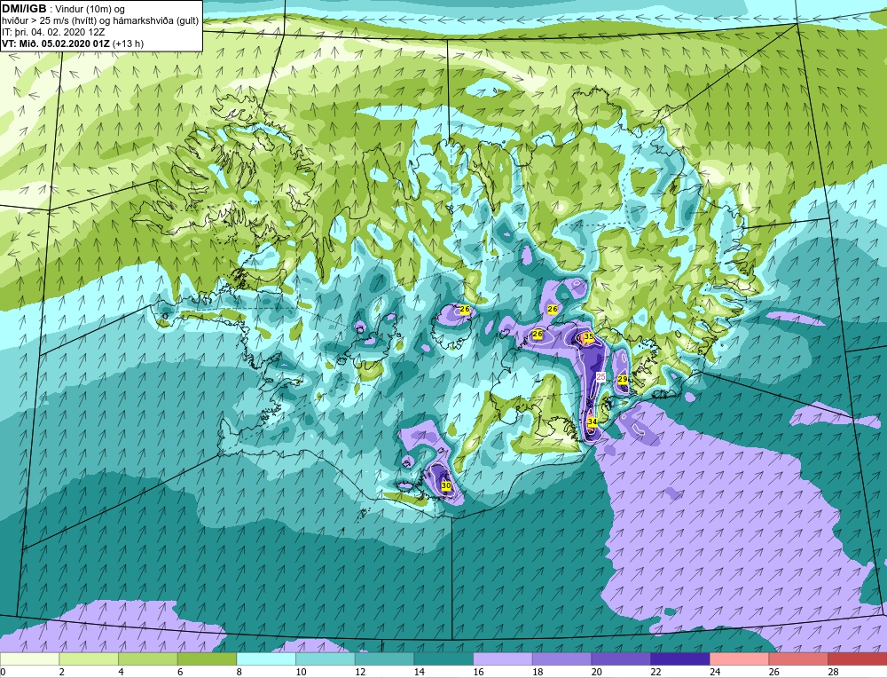Click the scale number 8 under legend
Screen dimensions: 887x678
coord(239,672)
